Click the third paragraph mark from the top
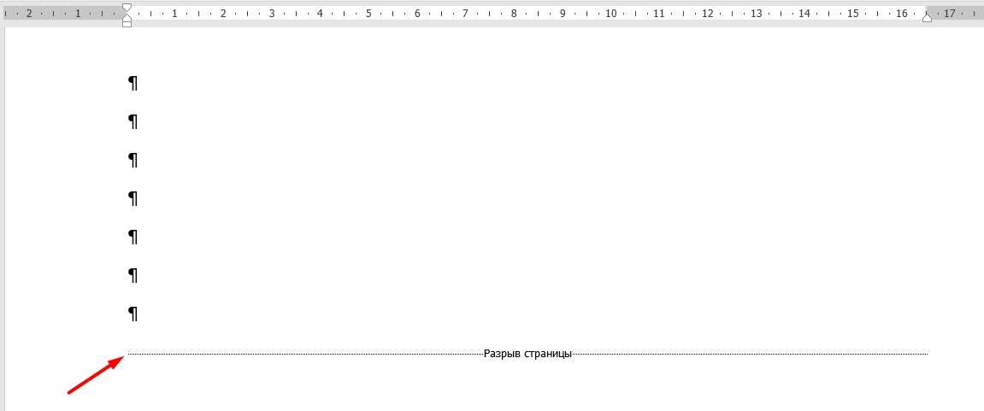Screen dimensions: 984x411 pyautogui.click(x=133, y=160)
